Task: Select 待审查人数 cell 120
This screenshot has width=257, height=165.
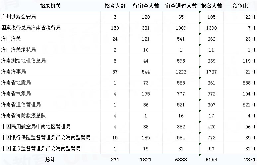Action: [x=146, y=17]
